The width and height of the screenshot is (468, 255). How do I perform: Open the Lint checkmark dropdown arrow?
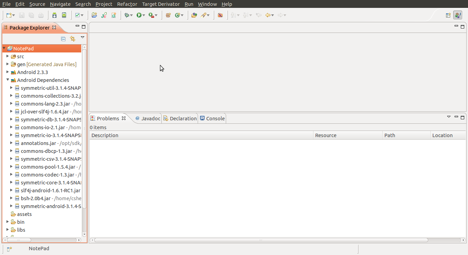coord(82,15)
